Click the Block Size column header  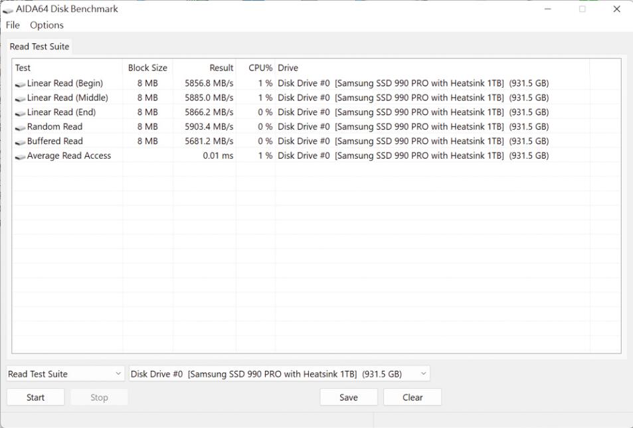(147, 68)
